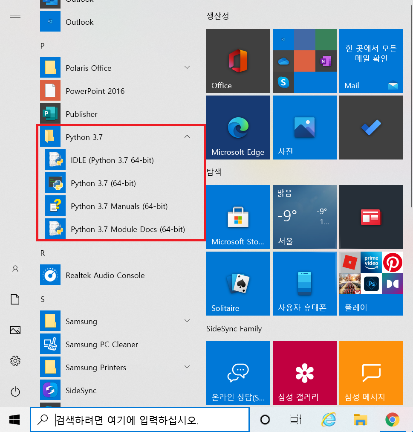The height and width of the screenshot is (432, 413).
Task: Open the 사용자 휴대폰 tile
Action: pos(304,284)
